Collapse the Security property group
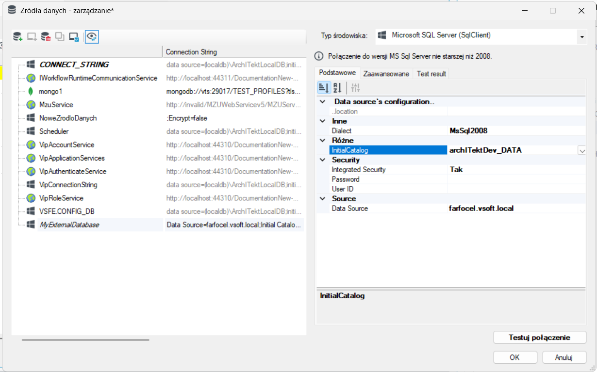 click(x=322, y=160)
